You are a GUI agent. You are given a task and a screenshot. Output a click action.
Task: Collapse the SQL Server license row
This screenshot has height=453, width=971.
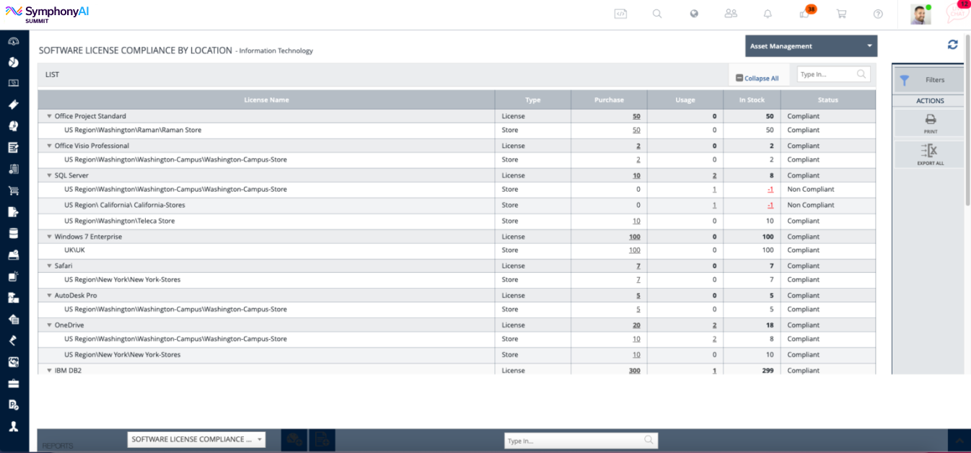point(49,175)
